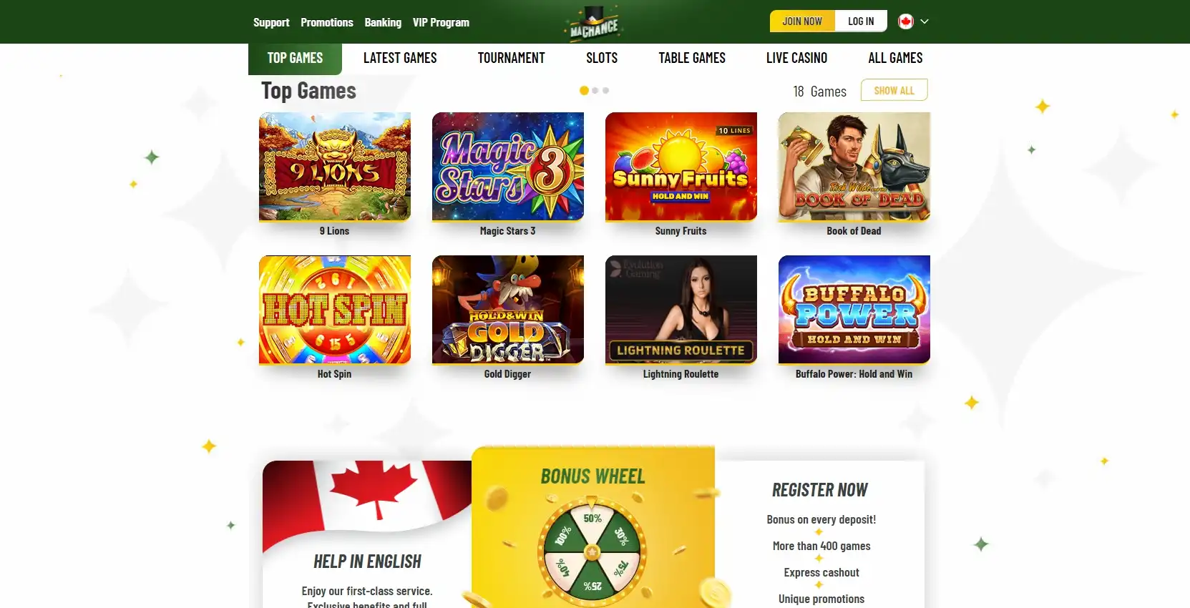Select the Book of Dead game
Screen dimensions: 1190x608
854,166
